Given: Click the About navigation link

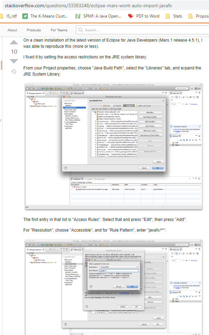Looking at the screenshot, I should click(x=12, y=30).
